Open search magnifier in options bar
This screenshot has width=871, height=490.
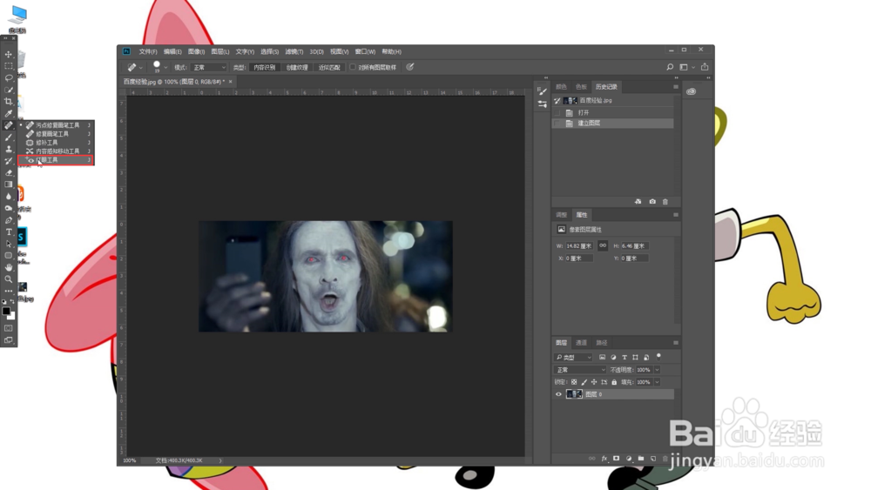(670, 67)
